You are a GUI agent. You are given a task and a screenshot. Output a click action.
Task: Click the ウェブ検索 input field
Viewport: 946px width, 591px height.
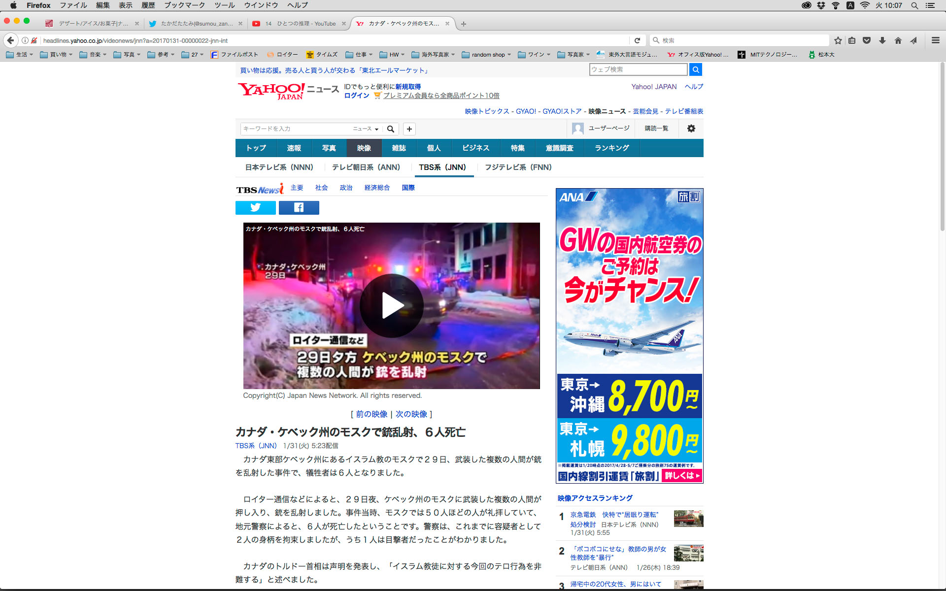[x=638, y=69]
